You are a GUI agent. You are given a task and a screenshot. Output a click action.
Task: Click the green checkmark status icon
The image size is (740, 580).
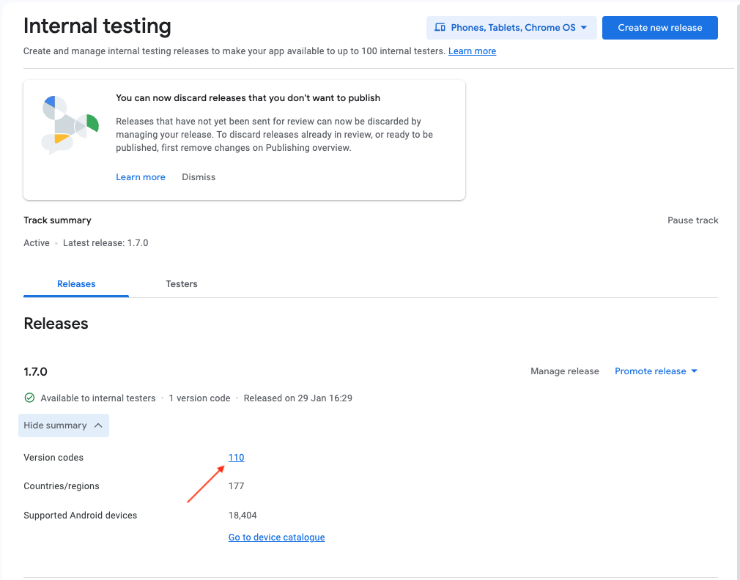[x=29, y=398]
